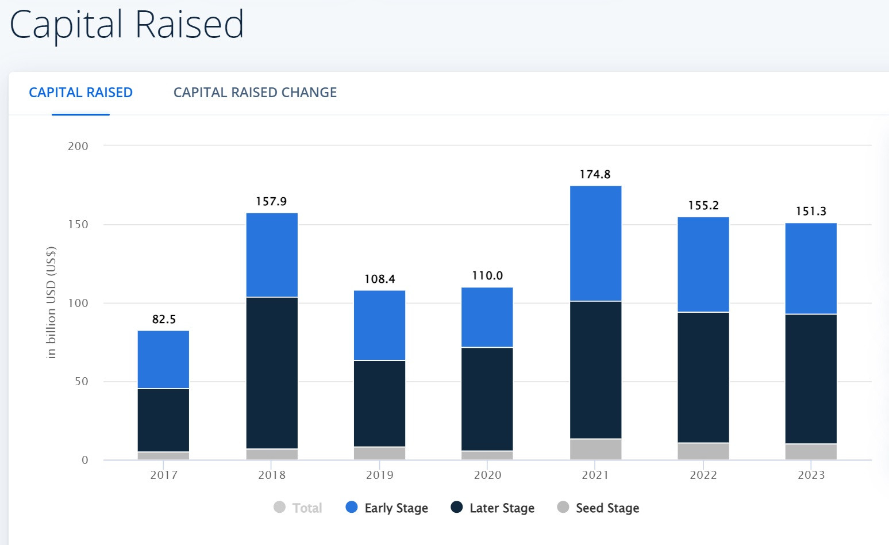The width and height of the screenshot is (889, 545).
Task: Toggle the Later Stage legend entry
Action: 492,508
